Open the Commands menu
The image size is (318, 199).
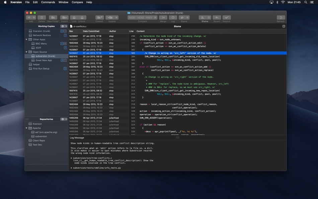click(48, 2)
